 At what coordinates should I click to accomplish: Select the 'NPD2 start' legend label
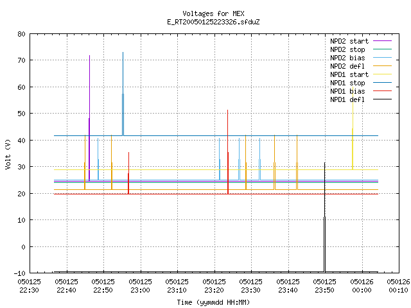coord(349,41)
